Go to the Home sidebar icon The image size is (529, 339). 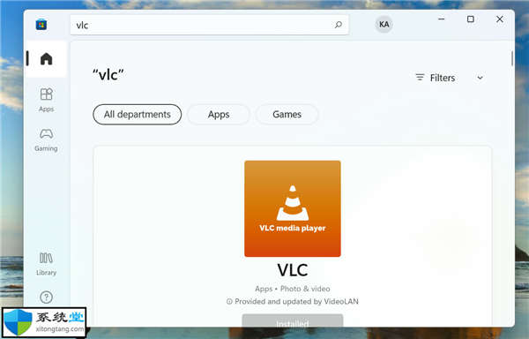[x=46, y=59]
